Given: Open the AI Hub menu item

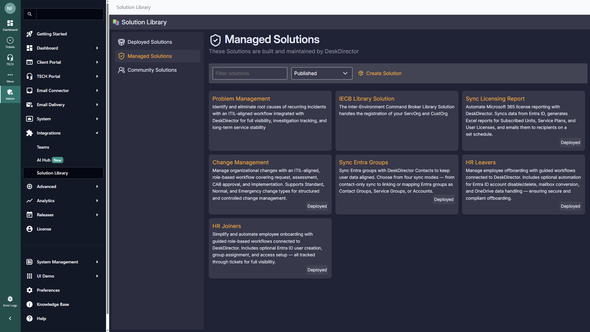Looking at the screenshot, I should [44, 160].
